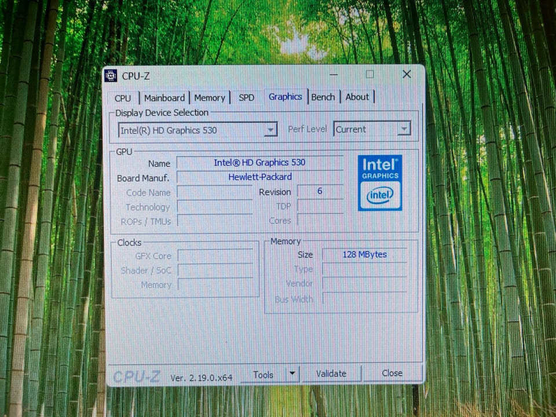Viewport: 556px width, 417px height.
Task: Click the empty TDP field
Action: (x=320, y=206)
